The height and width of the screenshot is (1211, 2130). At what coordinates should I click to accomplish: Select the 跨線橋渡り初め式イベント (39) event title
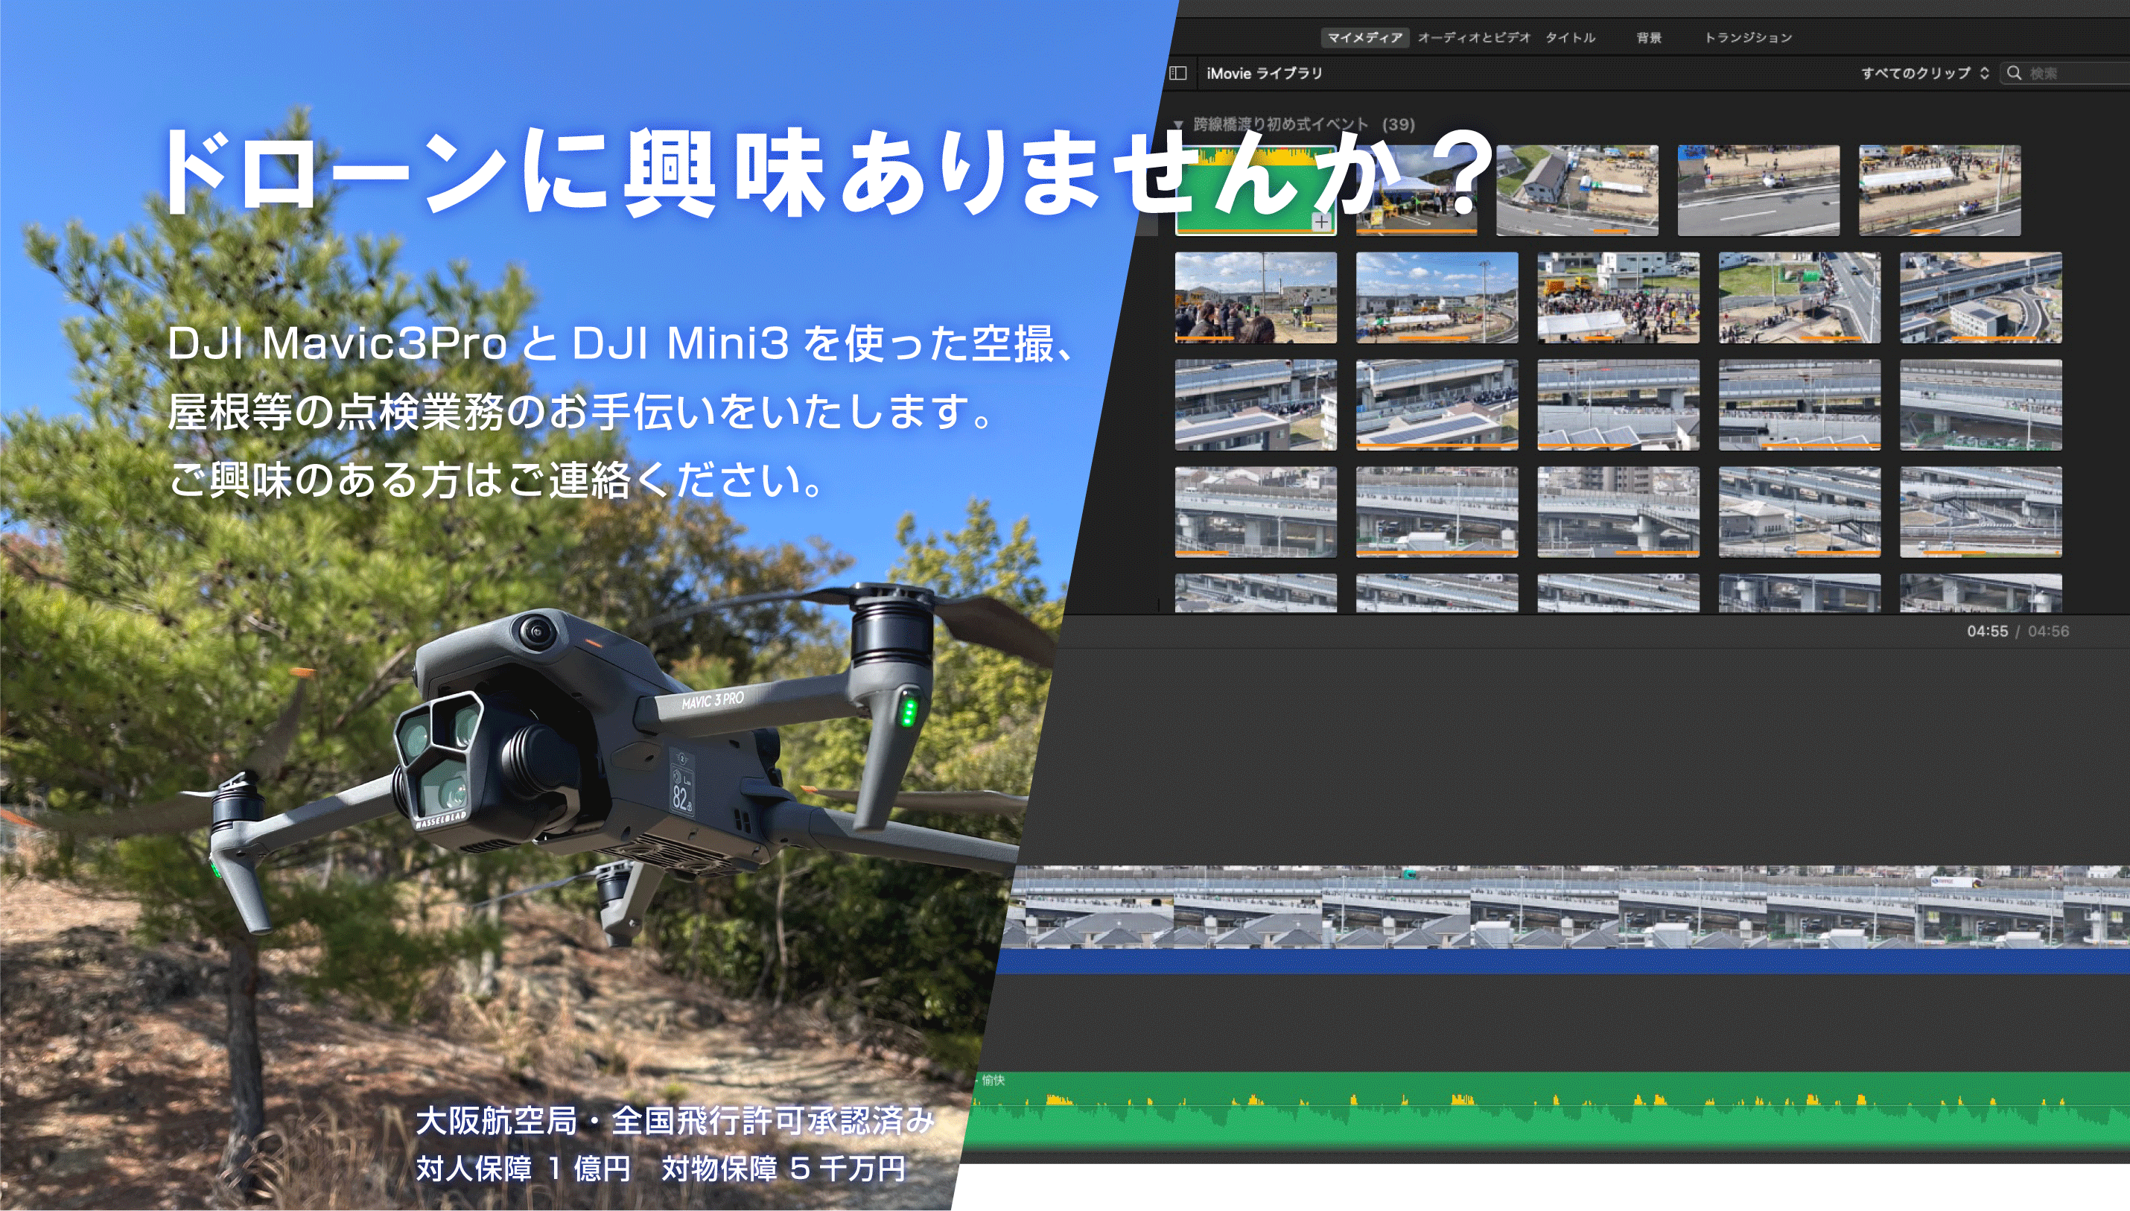pos(1303,124)
